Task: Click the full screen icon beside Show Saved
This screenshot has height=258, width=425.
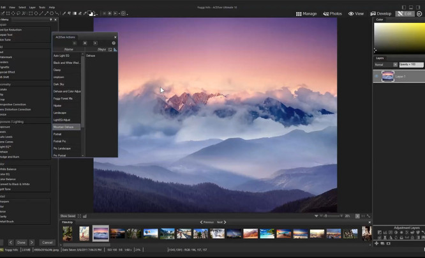Action: 79,216
